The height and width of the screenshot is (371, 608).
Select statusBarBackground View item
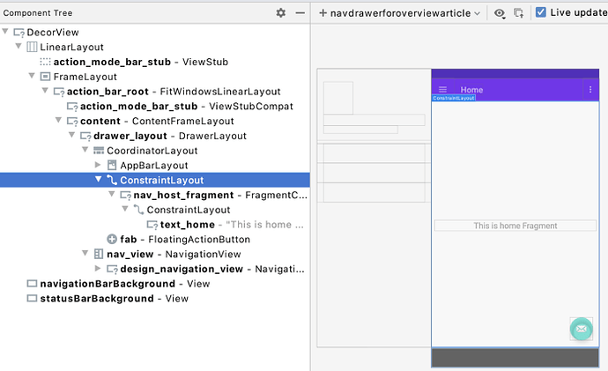pyautogui.click(x=96, y=299)
